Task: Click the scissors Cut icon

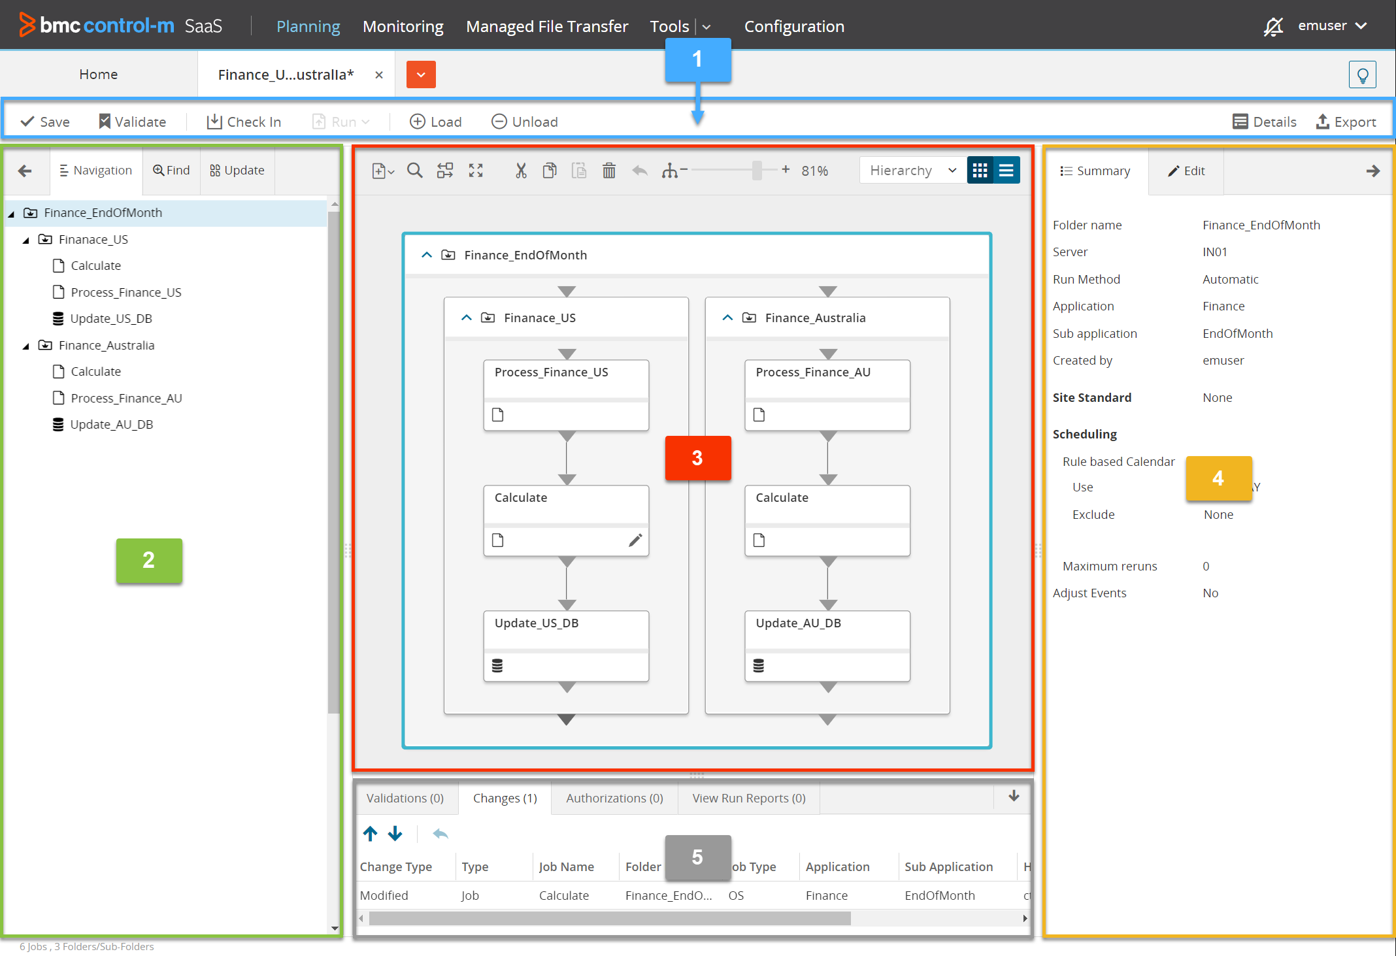Action: click(x=520, y=171)
